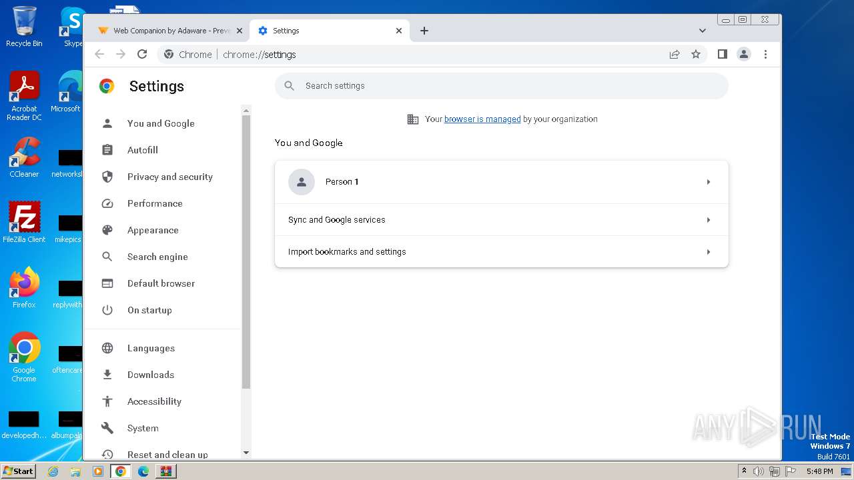Click the You and Google person icon
The image size is (854, 480).
point(107,123)
